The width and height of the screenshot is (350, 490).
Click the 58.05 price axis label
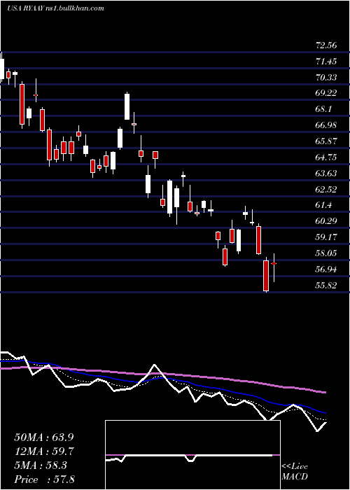click(x=326, y=253)
